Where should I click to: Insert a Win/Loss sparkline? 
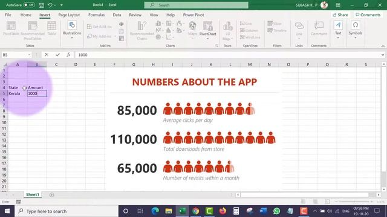click(250, 37)
